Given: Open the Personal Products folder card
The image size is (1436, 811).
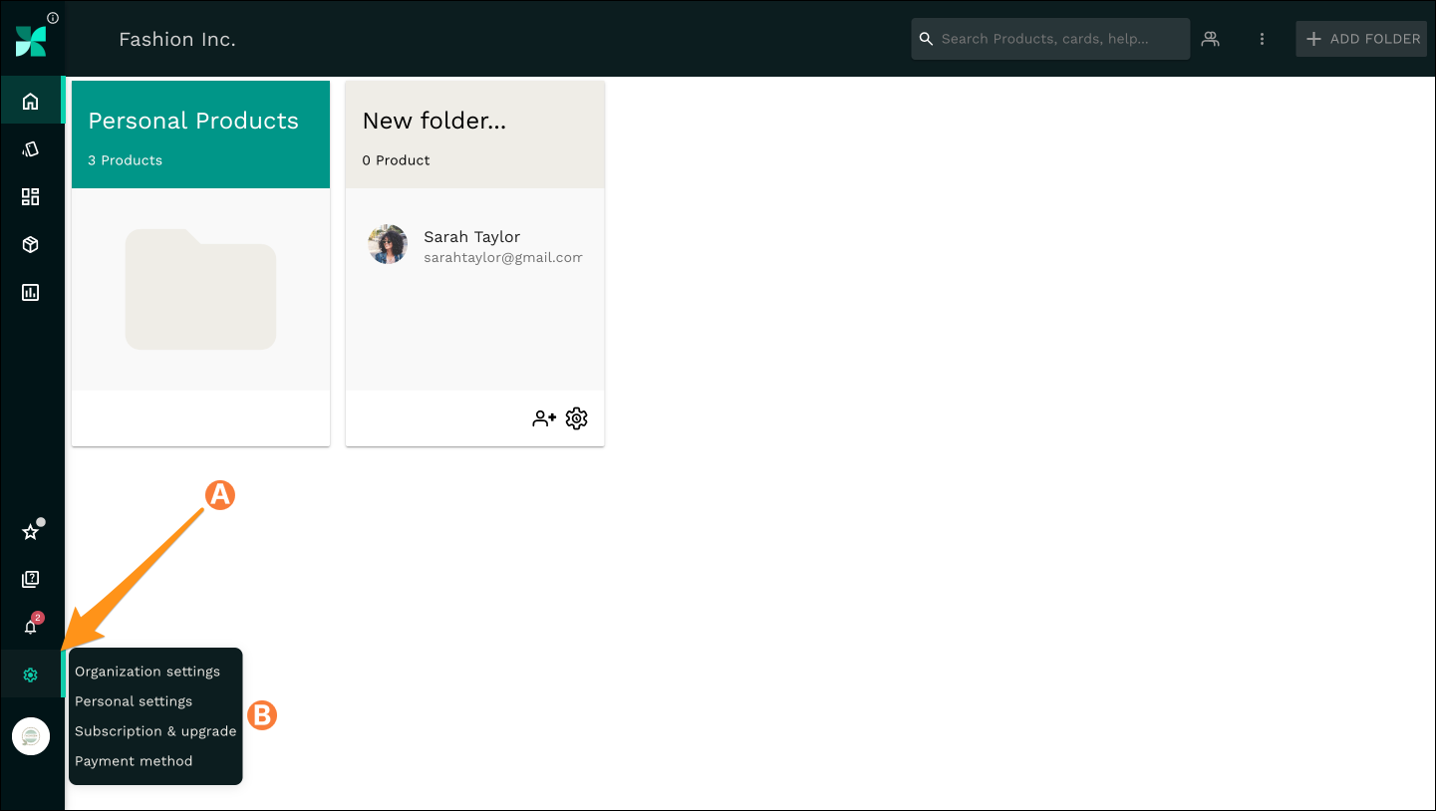Looking at the screenshot, I should (200, 263).
